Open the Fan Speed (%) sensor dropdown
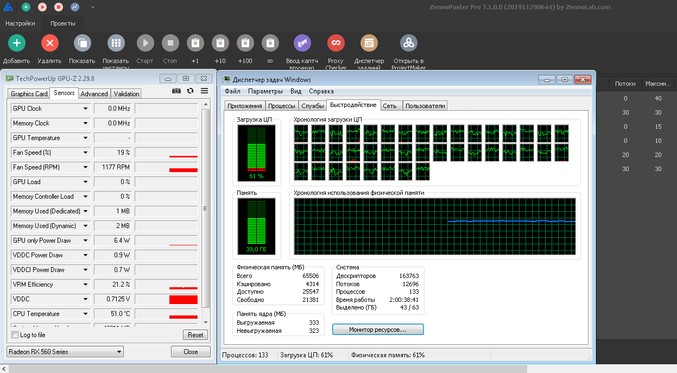The image size is (677, 373). pos(86,153)
